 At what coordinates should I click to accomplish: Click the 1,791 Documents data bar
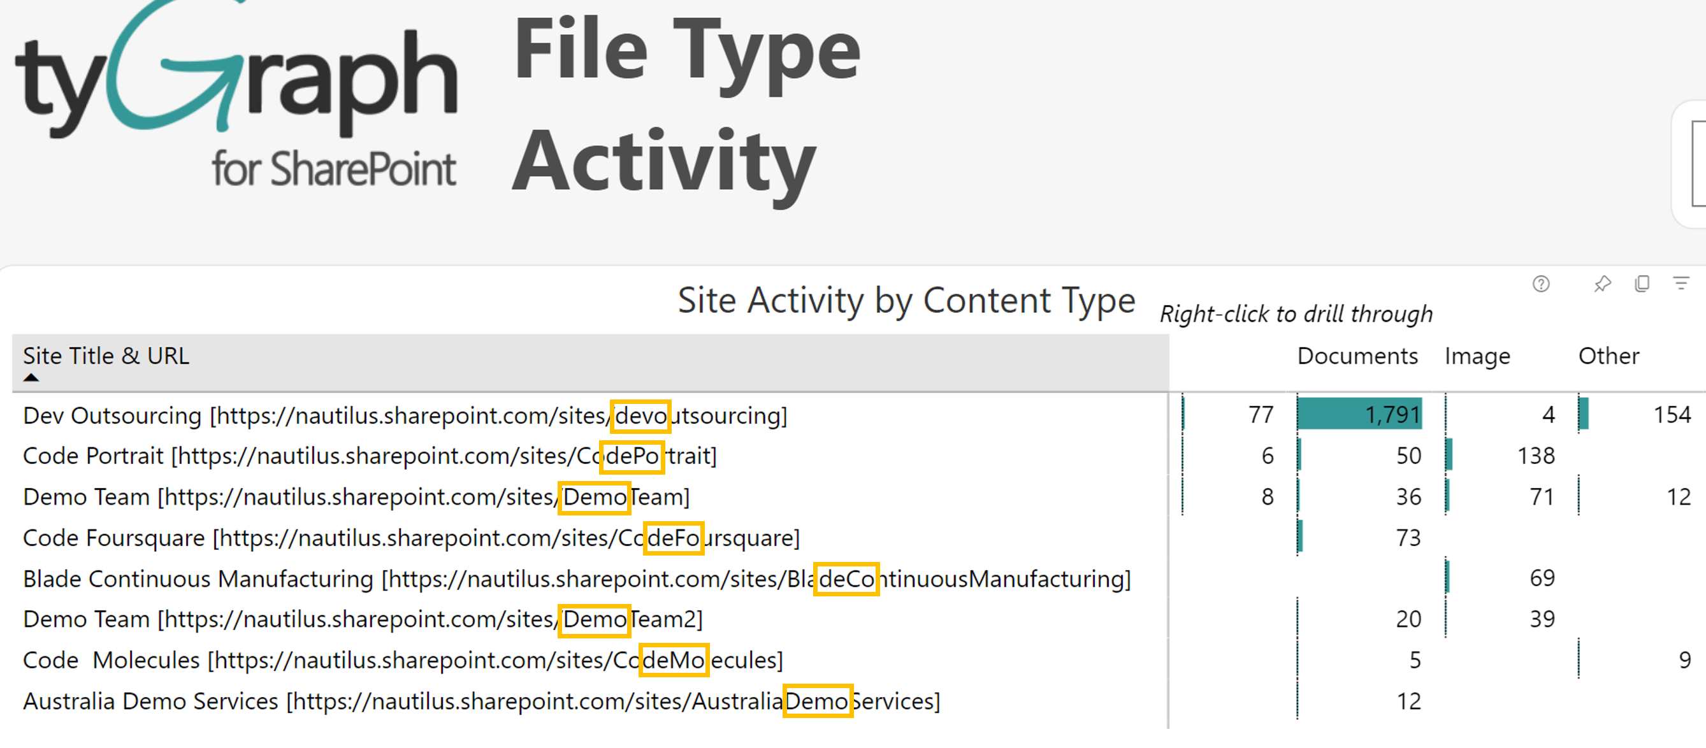pos(1359,415)
